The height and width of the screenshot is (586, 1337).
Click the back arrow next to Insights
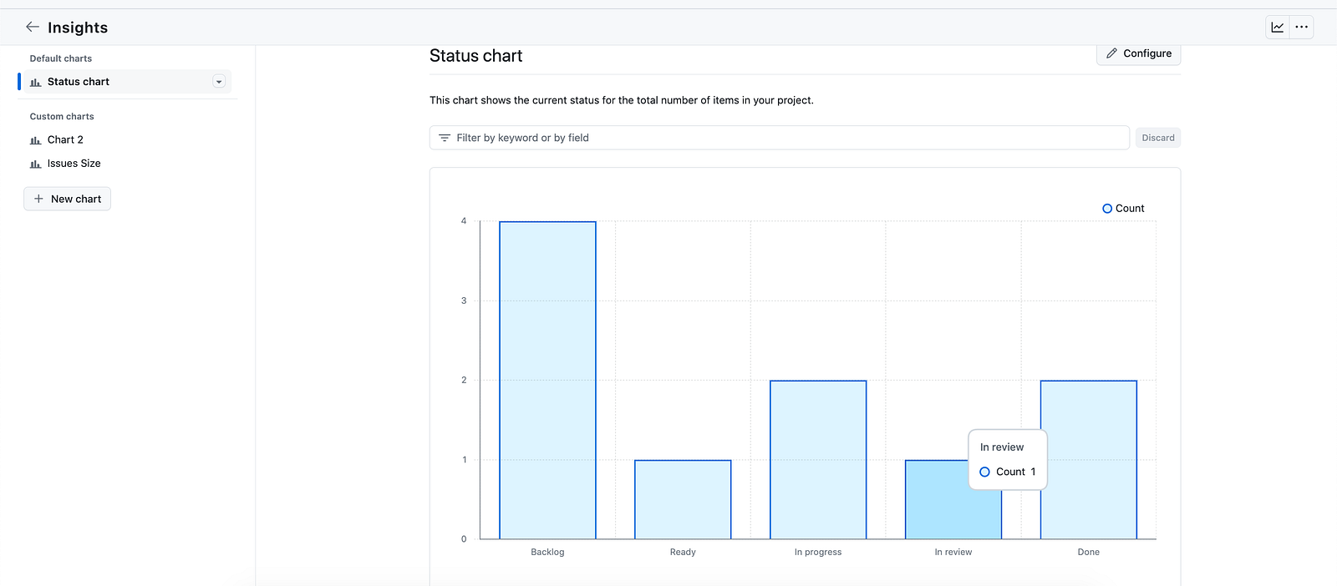[x=33, y=27]
